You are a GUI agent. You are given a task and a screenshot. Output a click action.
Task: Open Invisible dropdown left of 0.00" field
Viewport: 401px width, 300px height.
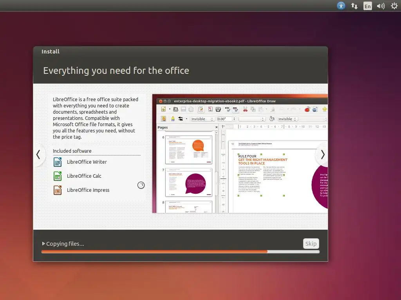[202, 119]
